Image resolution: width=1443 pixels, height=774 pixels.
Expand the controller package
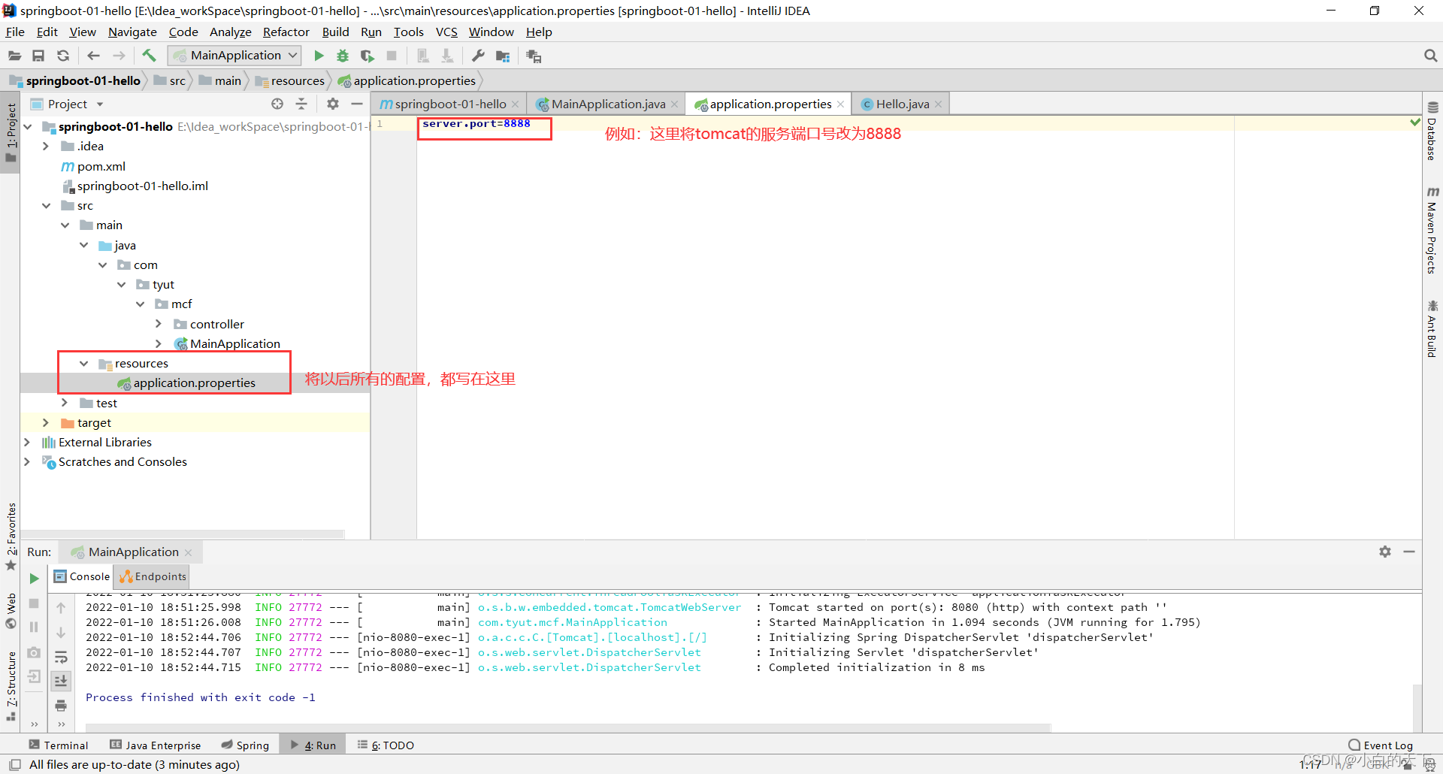[159, 324]
